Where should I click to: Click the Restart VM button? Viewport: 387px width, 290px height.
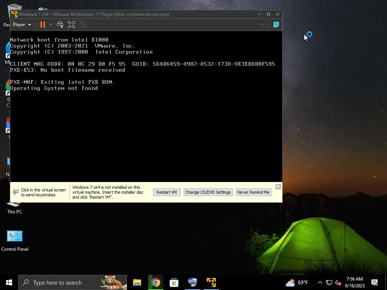tap(167, 192)
